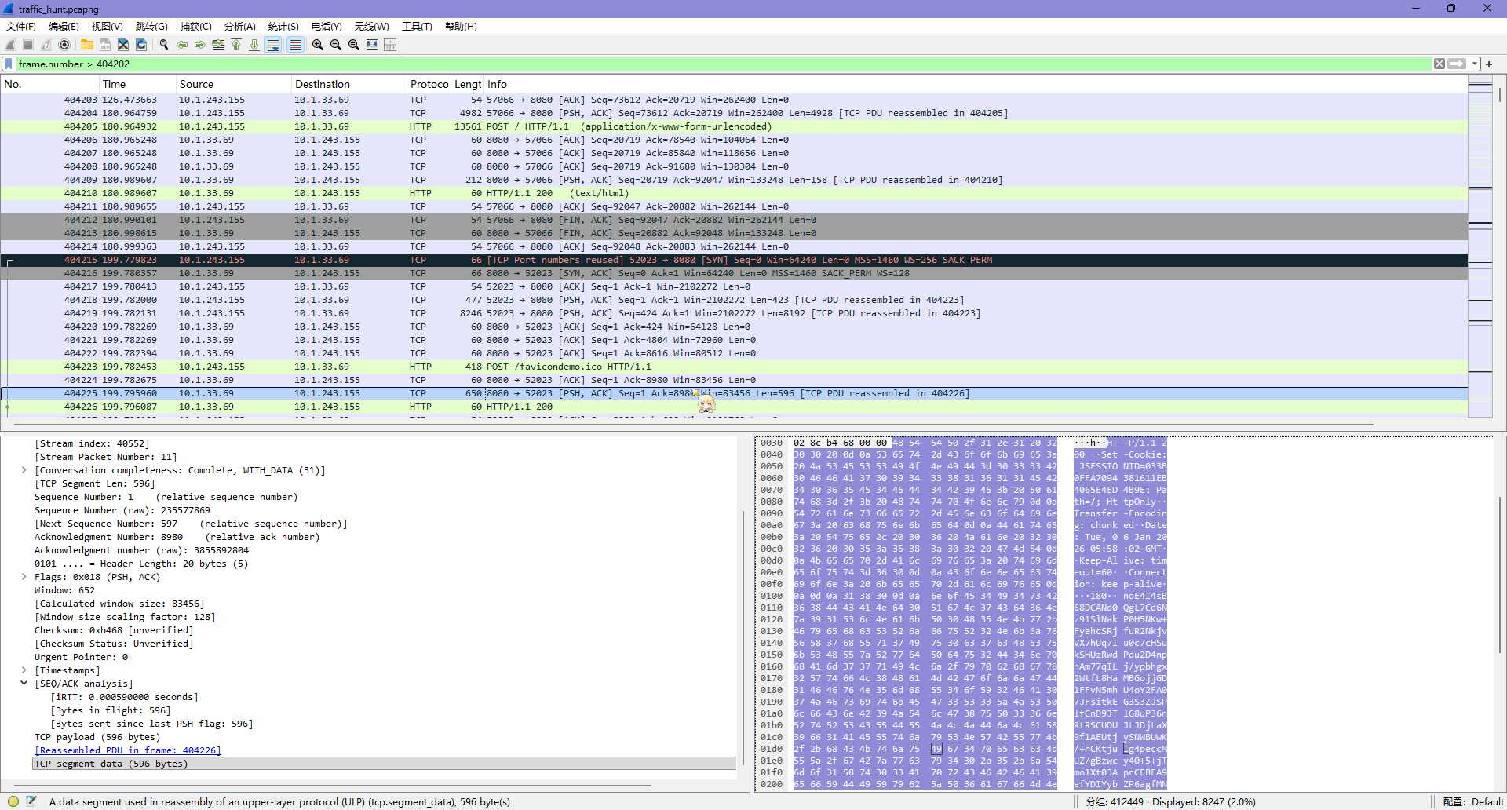Clear the display filter with X button
Image resolution: width=1507 pixels, height=810 pixels.
(x=1439, y=64)
